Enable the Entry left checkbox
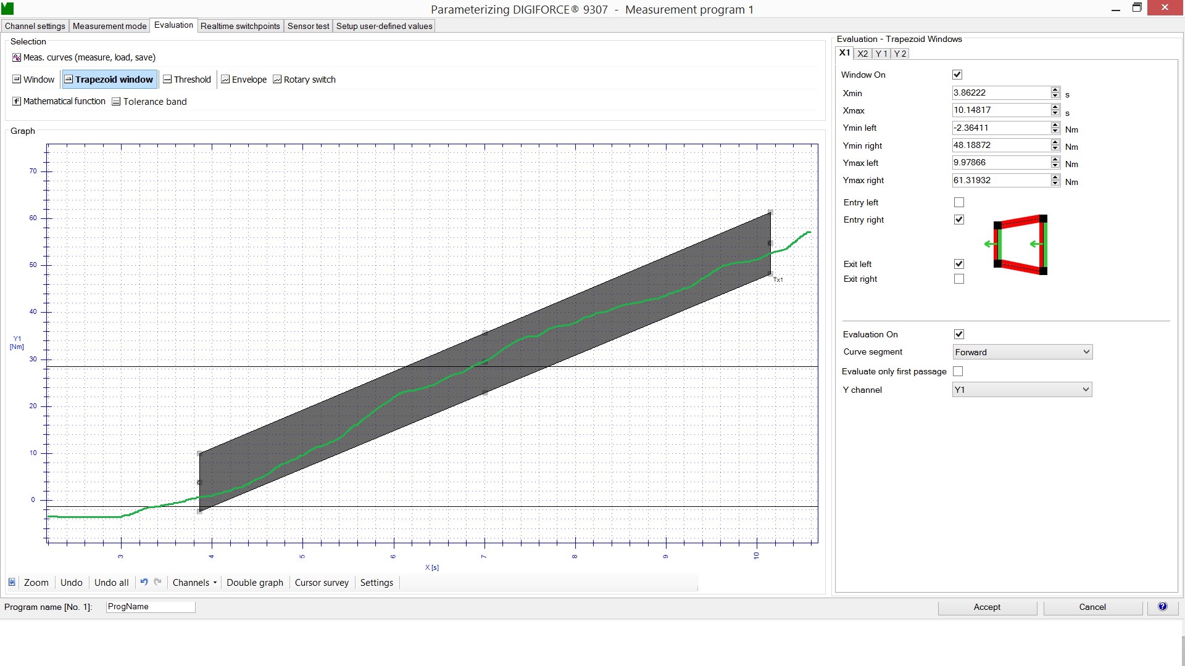 (x=958, y=202)
